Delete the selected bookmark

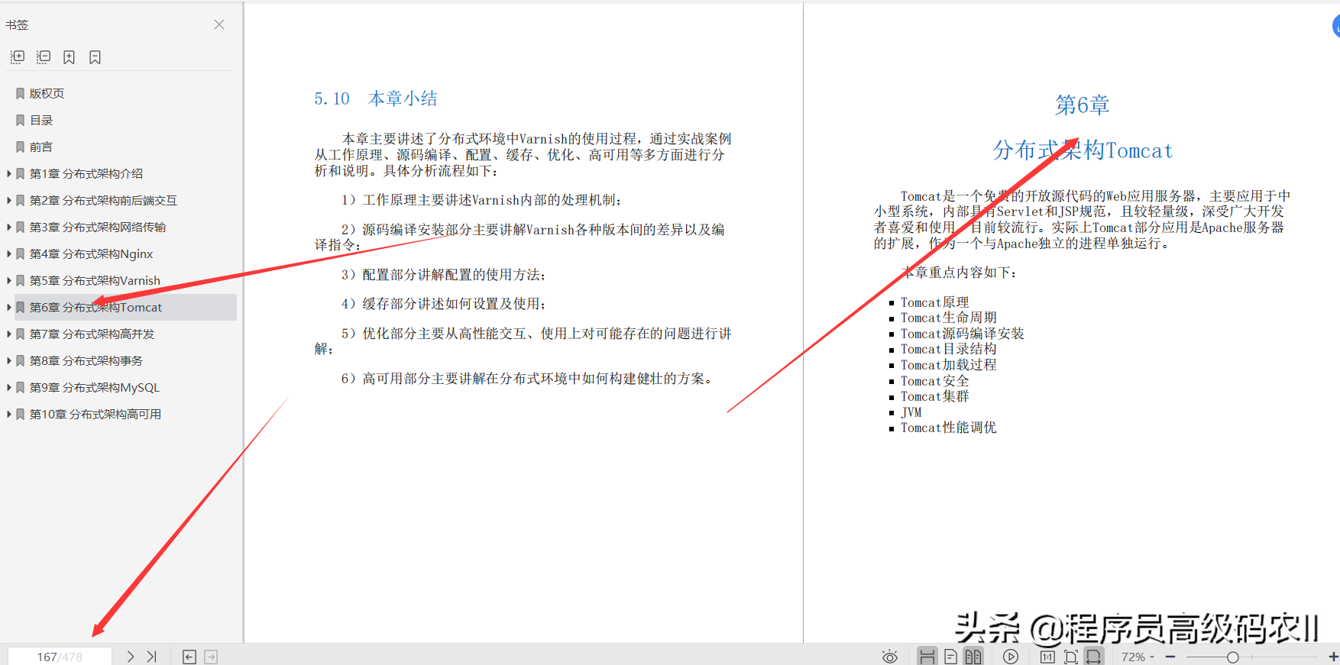click(x=95, y=57)
